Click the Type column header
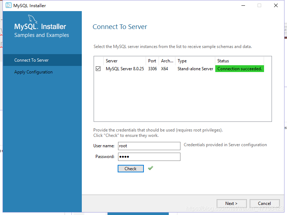The height and width of the screenshot is (215, 287). click(x=195, y=61)
